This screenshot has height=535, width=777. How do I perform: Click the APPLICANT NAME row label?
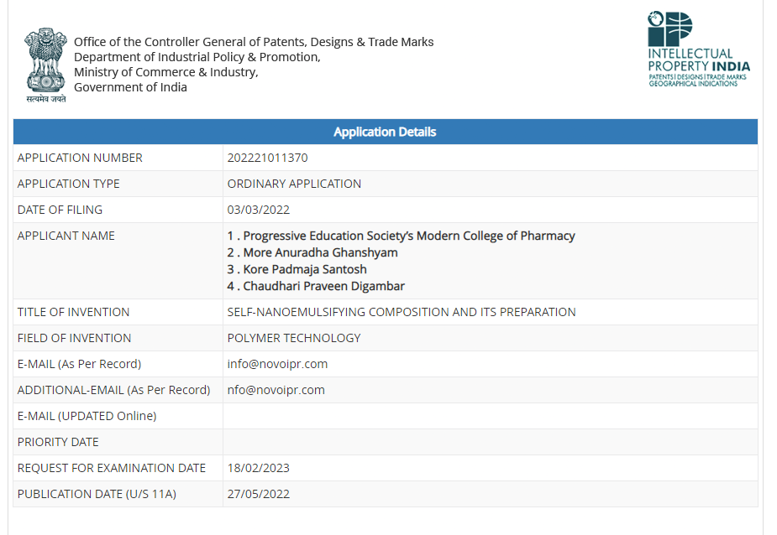66,236
